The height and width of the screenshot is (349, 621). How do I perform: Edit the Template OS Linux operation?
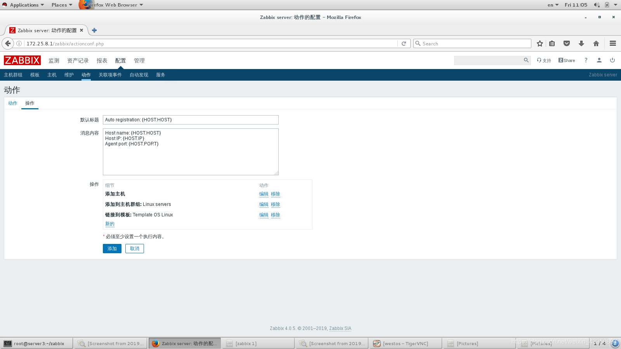pyautogui.click(x=264, y=215)
